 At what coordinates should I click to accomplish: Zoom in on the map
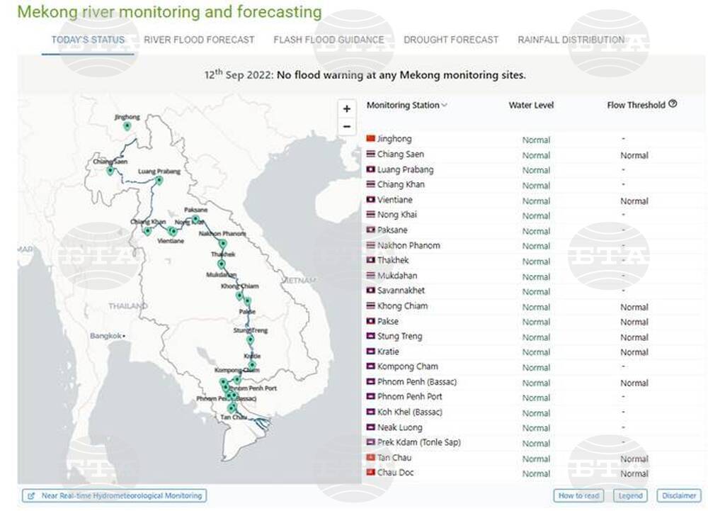click(346, 109)
